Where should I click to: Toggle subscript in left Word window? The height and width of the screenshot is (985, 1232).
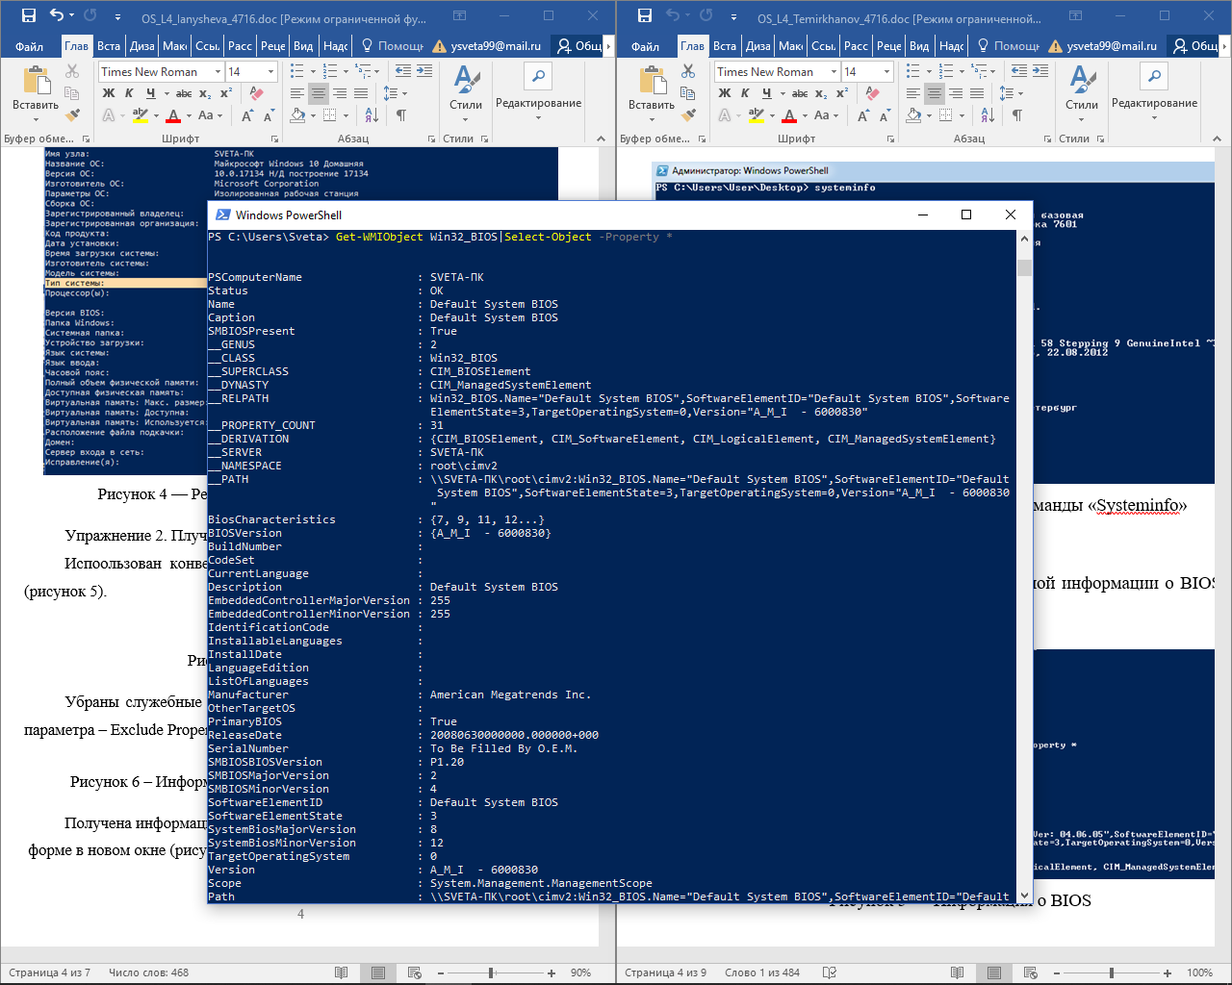205,93
